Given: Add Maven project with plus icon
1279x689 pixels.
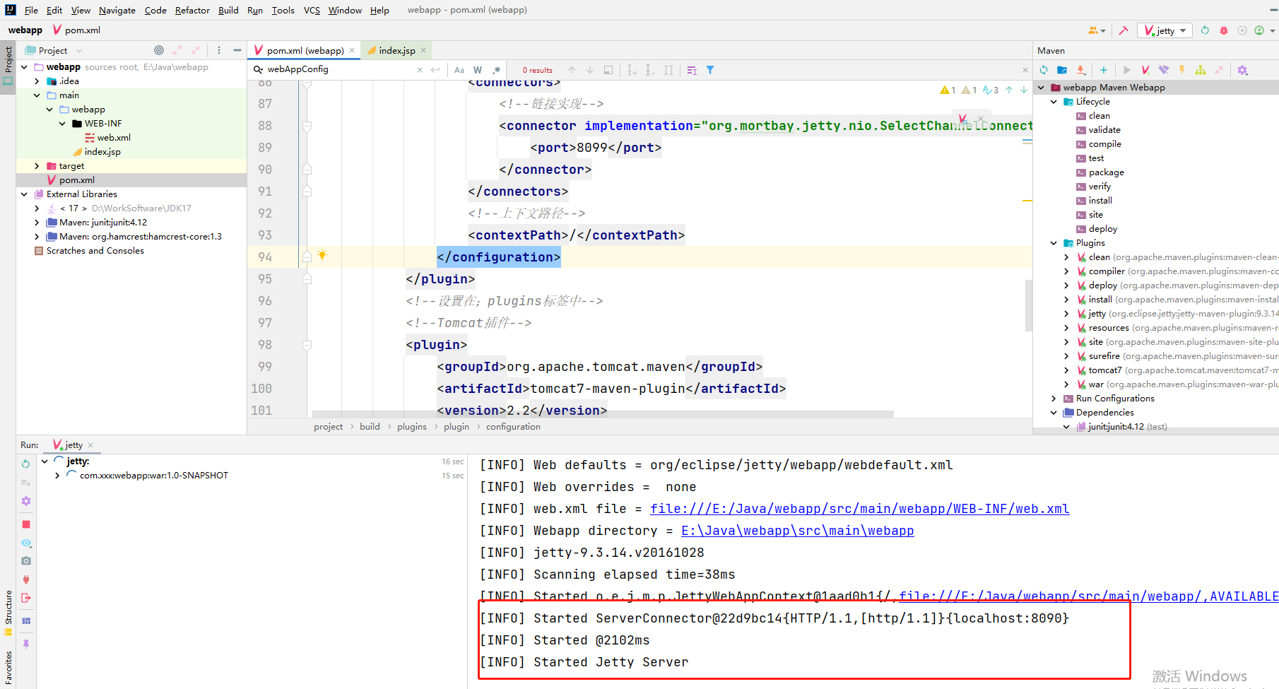Looking at the screenshot, I should tap(1104, 70).
